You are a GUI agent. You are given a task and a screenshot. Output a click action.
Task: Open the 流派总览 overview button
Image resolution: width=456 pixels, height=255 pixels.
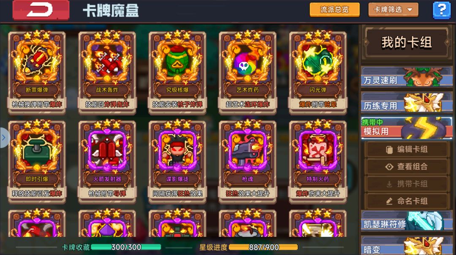pos(334,10)
